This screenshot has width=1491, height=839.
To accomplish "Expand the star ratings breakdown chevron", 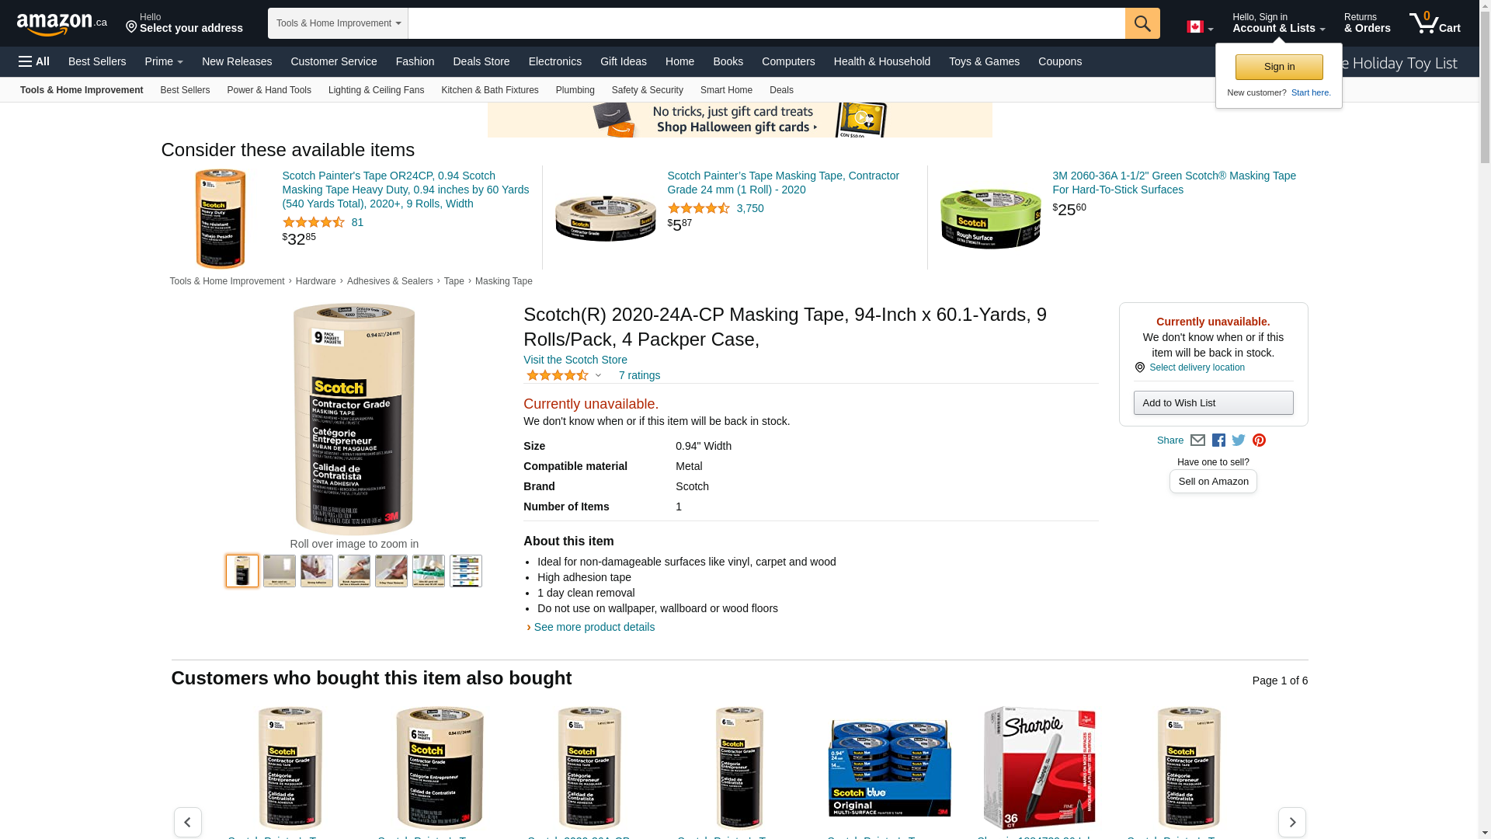I will pyautogui.click(x=598, y=376).
